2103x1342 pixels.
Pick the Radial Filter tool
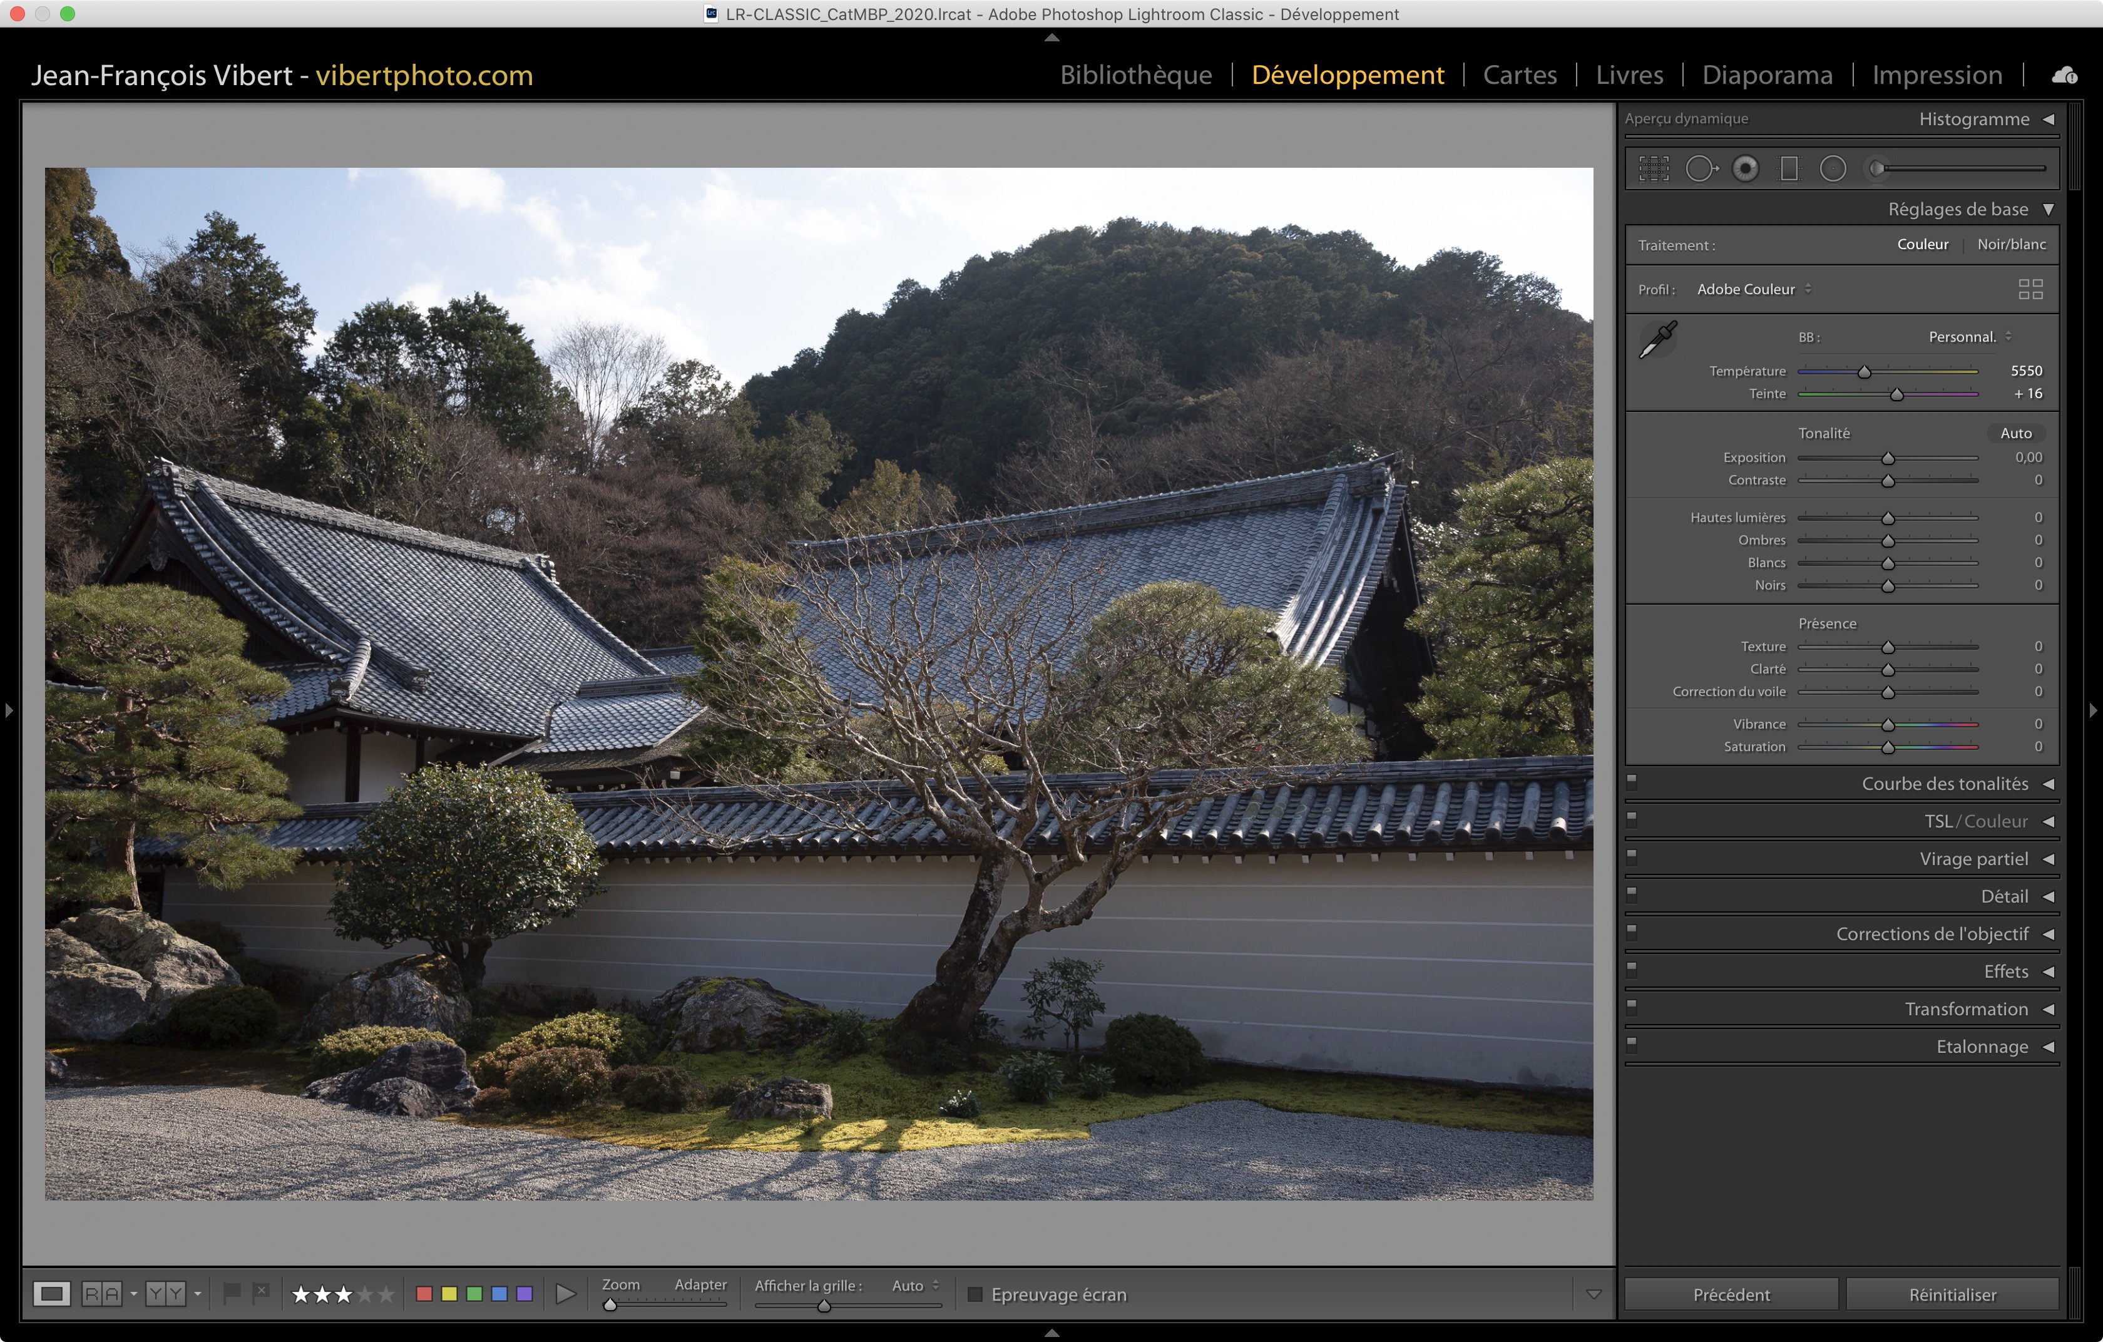coord(1832,168)
